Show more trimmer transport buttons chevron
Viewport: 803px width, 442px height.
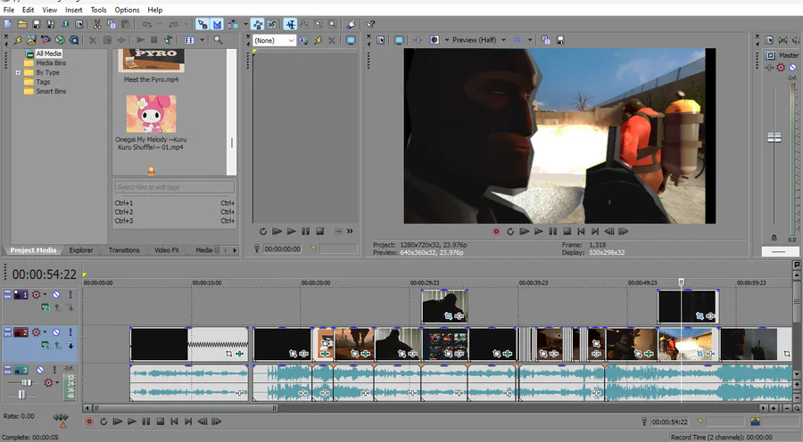[x=350, y=231]
